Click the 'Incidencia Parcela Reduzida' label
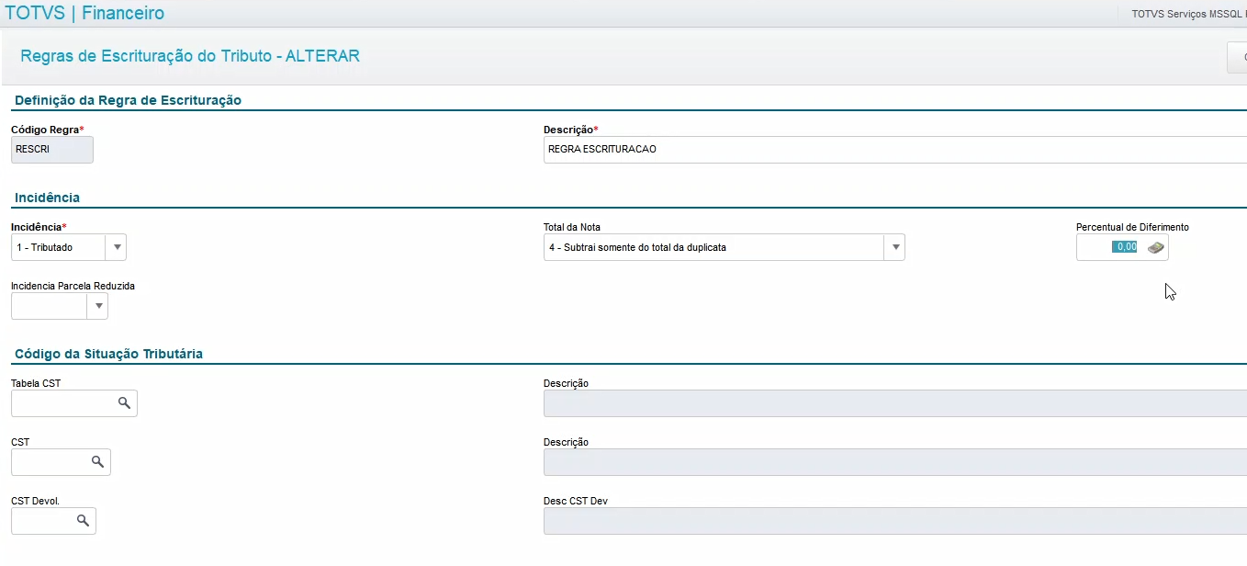 click(x=73, y=286)
